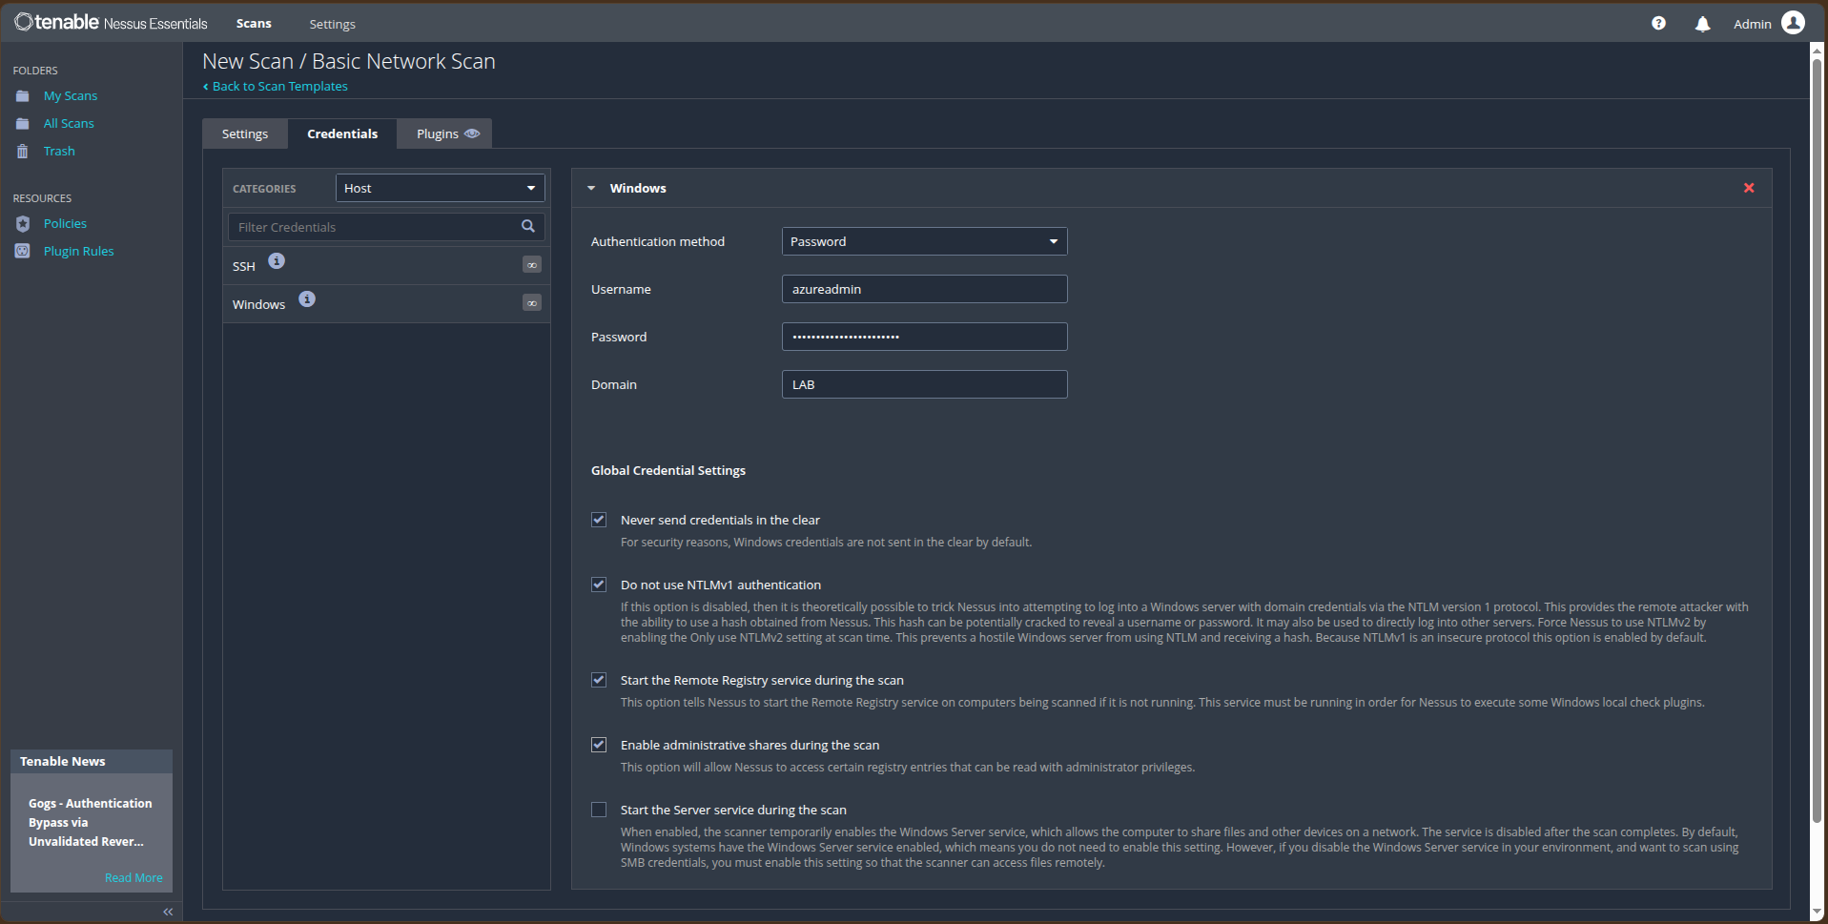Open the notifications bell icon

click(1702, 24)
